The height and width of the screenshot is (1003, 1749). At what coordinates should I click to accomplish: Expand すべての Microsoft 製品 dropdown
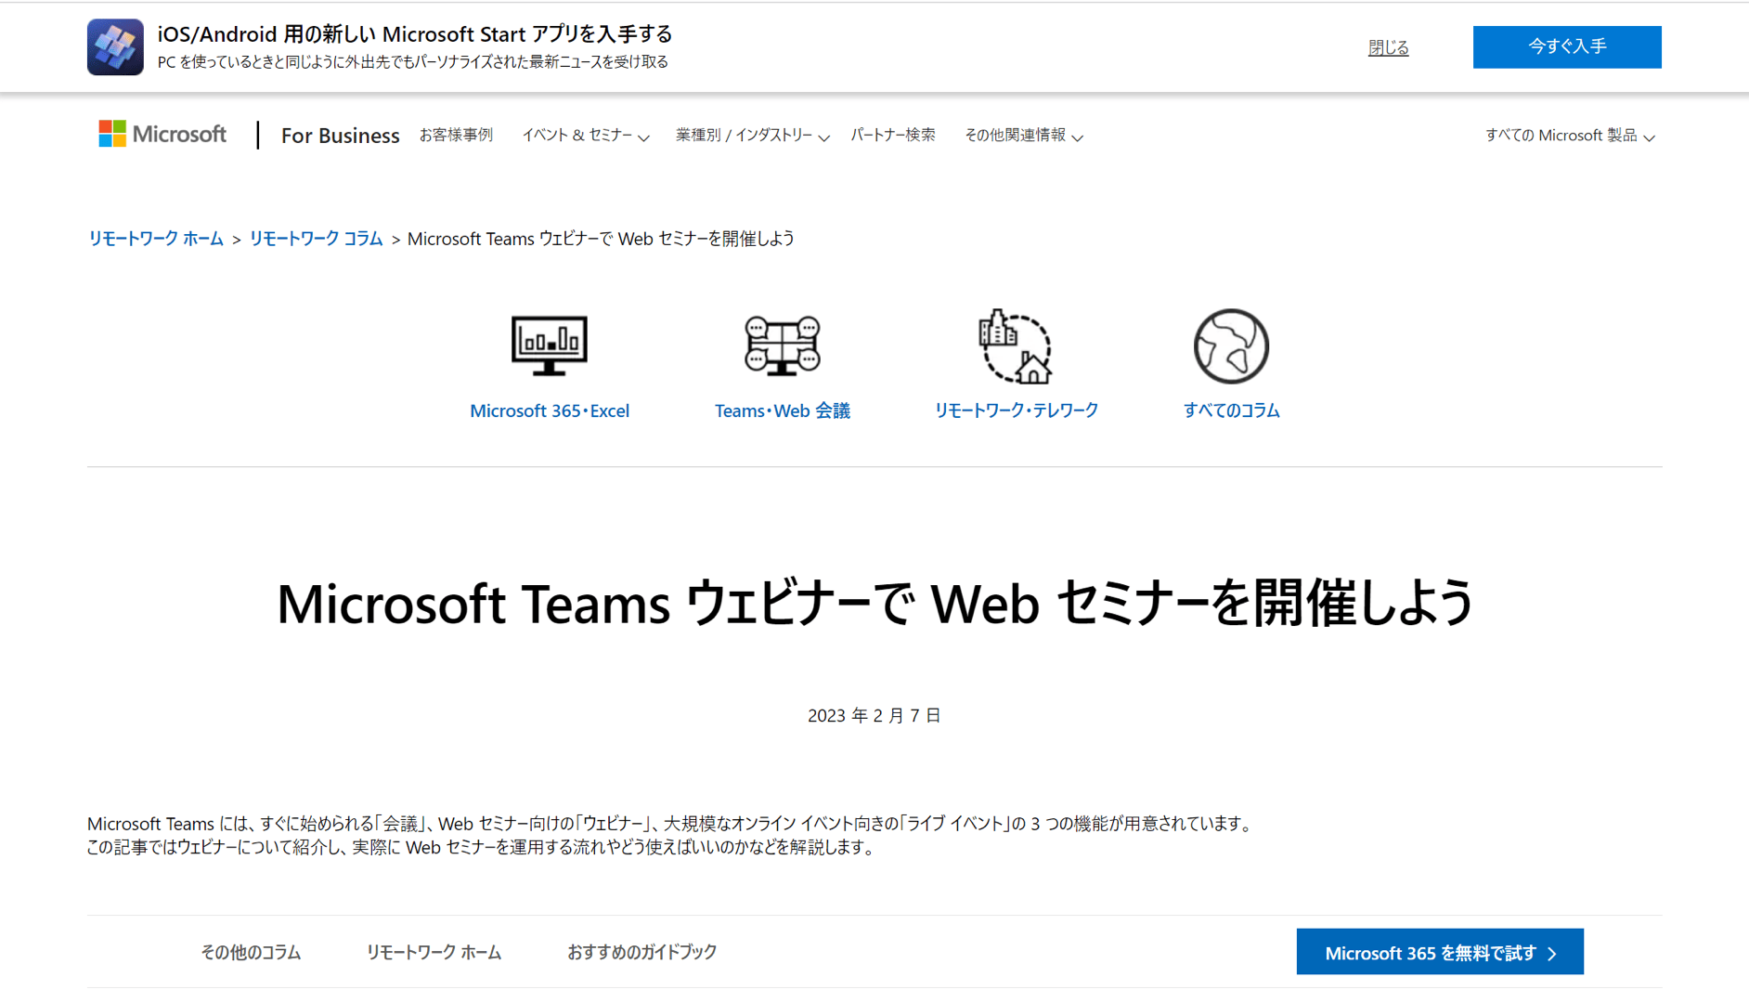click(1570, 136)
